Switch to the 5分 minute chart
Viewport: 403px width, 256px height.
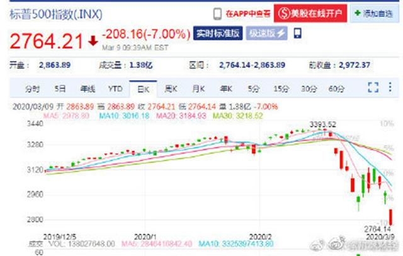(x=254, y=88)
